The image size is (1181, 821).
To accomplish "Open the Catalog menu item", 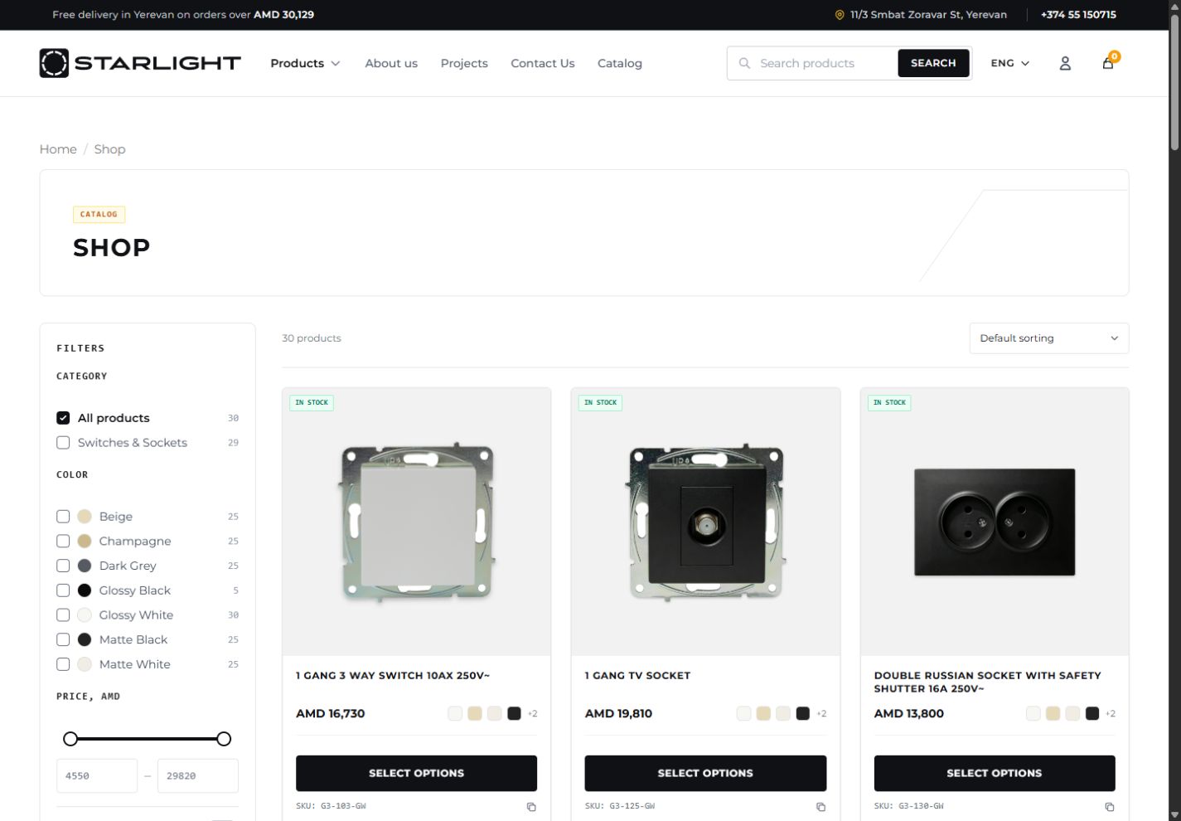I will 620,63.
